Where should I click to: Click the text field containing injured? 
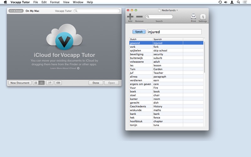pyautogui.click(x=174, y=32)
